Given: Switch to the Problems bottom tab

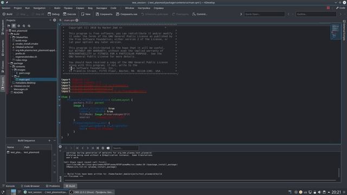Looking at the screenshot, I should [x=53, y=186].
